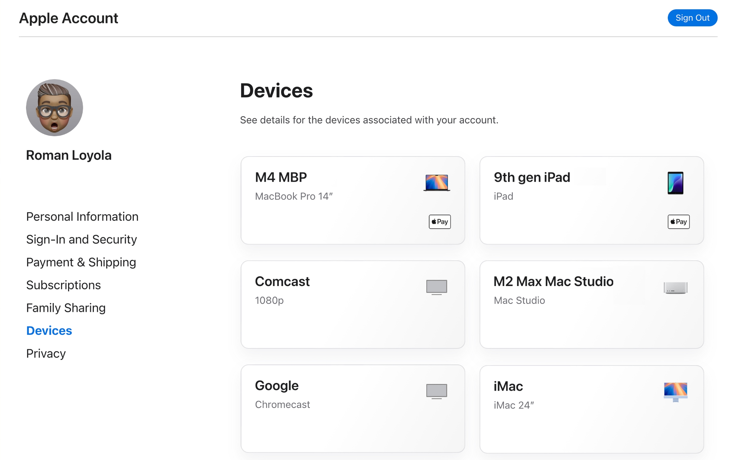Open Payment & Shipping page
Image resolution: width=743 pixels, height=460 pixels.
coord(81,262)
